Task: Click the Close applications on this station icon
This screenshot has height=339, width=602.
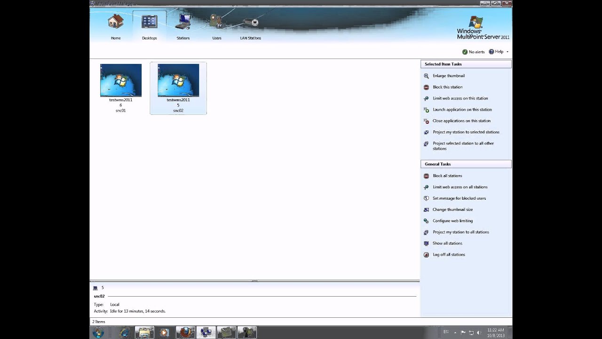Action: [x=426, y=121]
